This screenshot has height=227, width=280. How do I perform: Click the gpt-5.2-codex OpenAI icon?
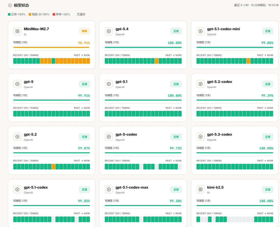[201, 84]
